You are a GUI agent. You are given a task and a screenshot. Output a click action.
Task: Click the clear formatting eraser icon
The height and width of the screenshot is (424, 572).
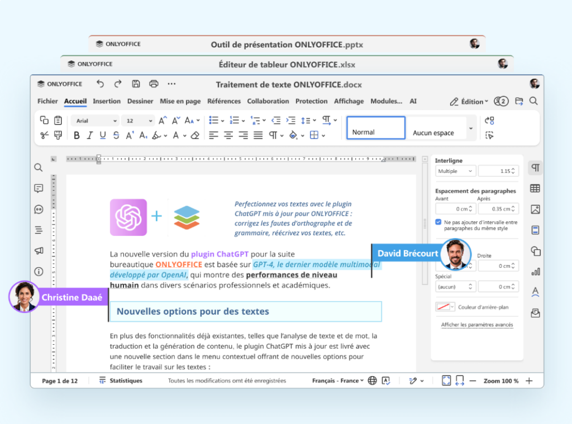pos(195,135)
